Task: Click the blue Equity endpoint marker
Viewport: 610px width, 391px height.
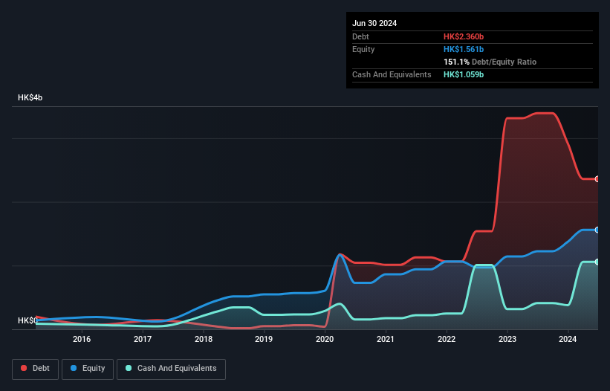Action: pyautogui.click(x=597, y=230)
